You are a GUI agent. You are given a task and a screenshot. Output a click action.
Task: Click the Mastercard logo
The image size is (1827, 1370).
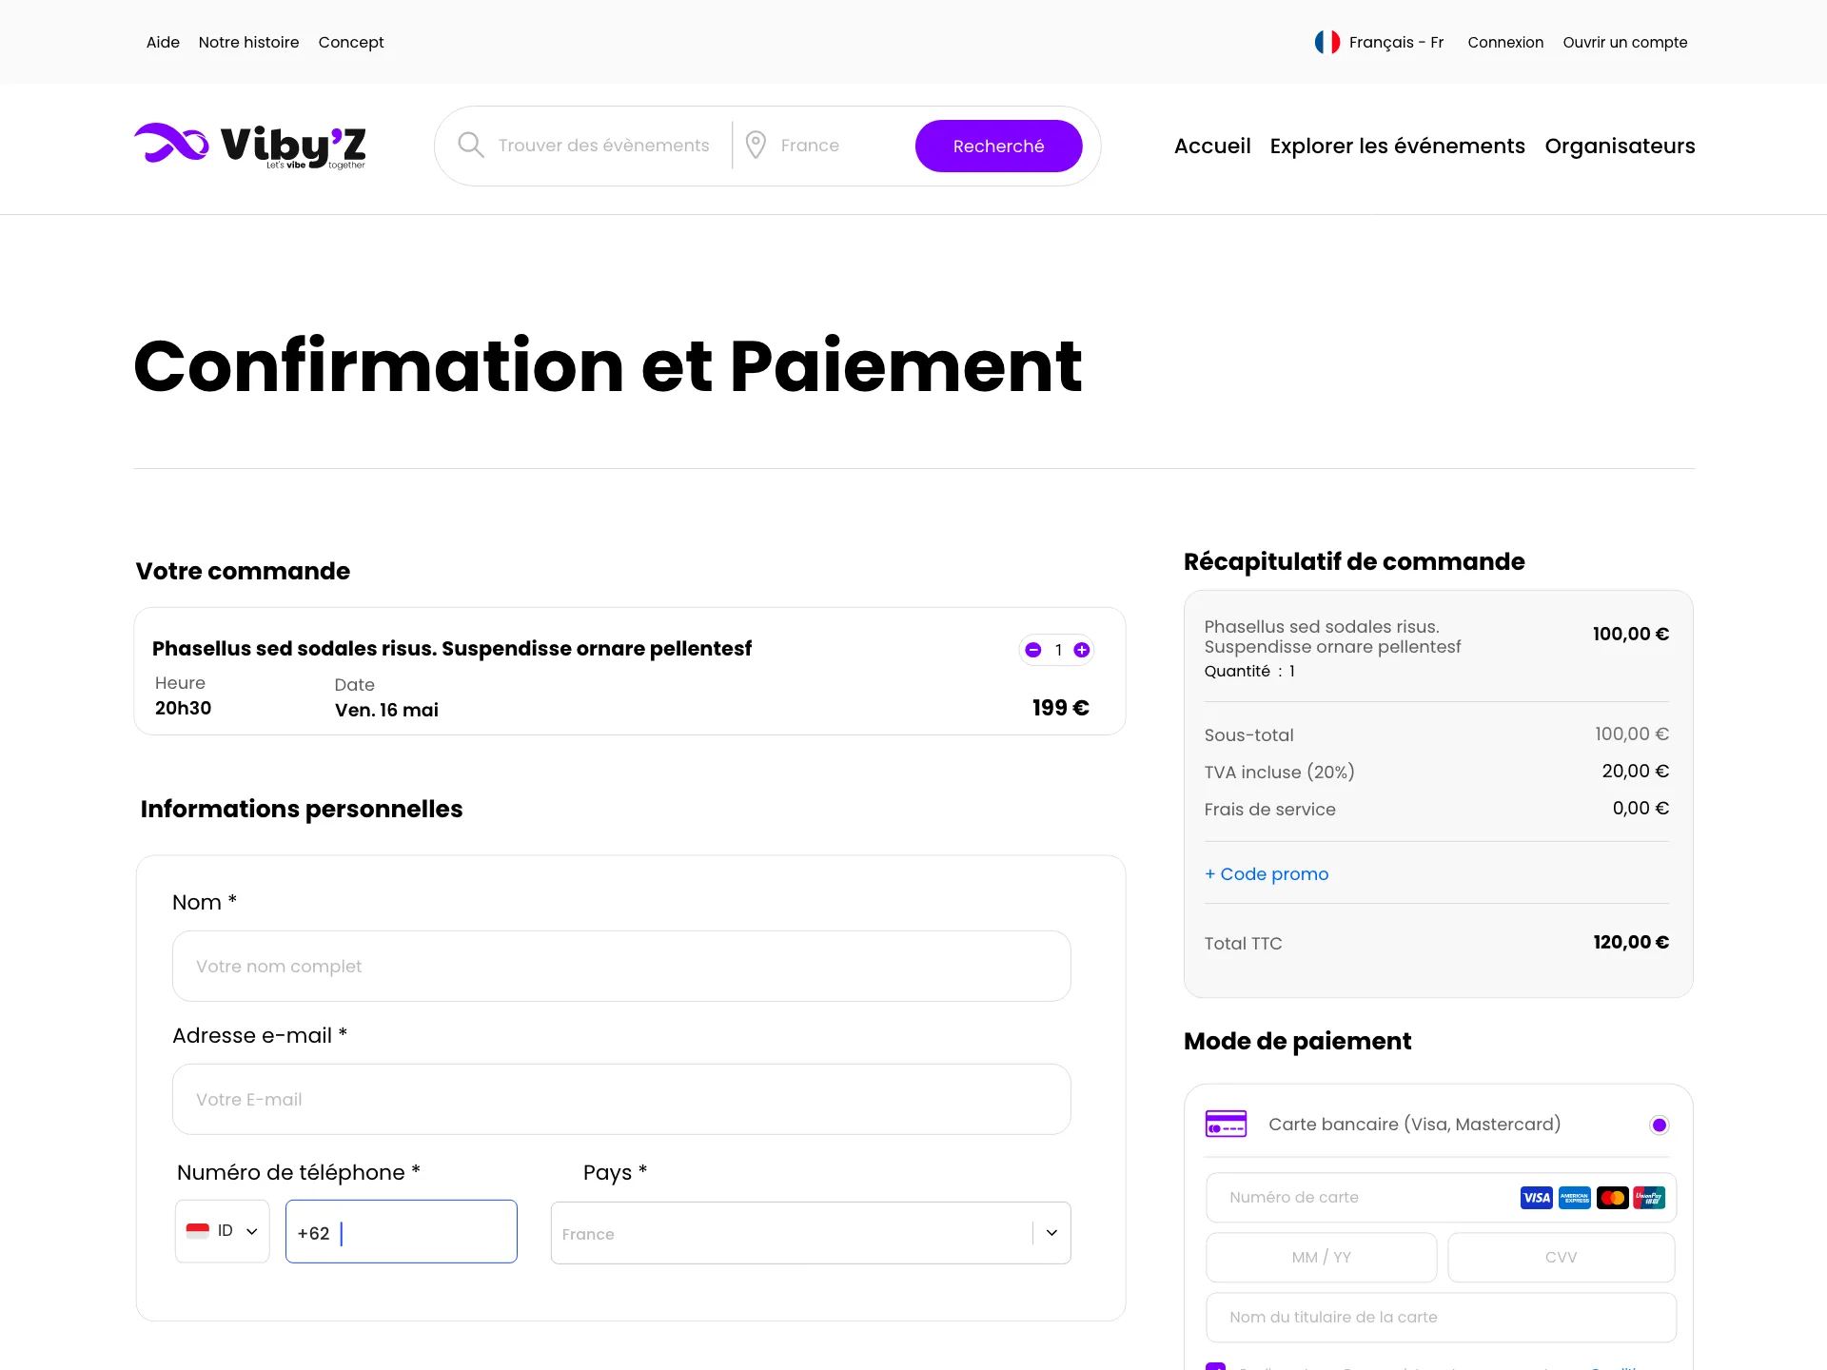tap(1612, 1198)
